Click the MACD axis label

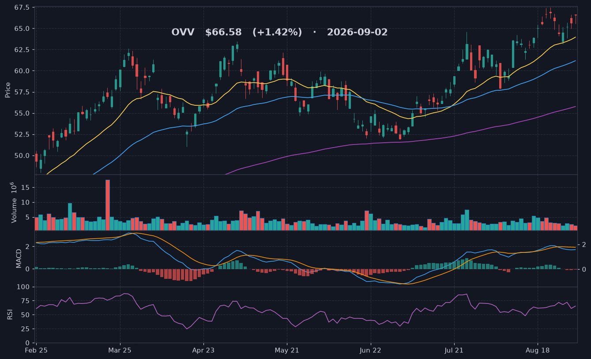pyautogui.click(x=19, y=258)
